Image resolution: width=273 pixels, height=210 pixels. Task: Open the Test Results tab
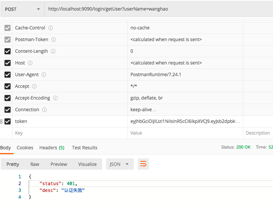pos(84,147)
